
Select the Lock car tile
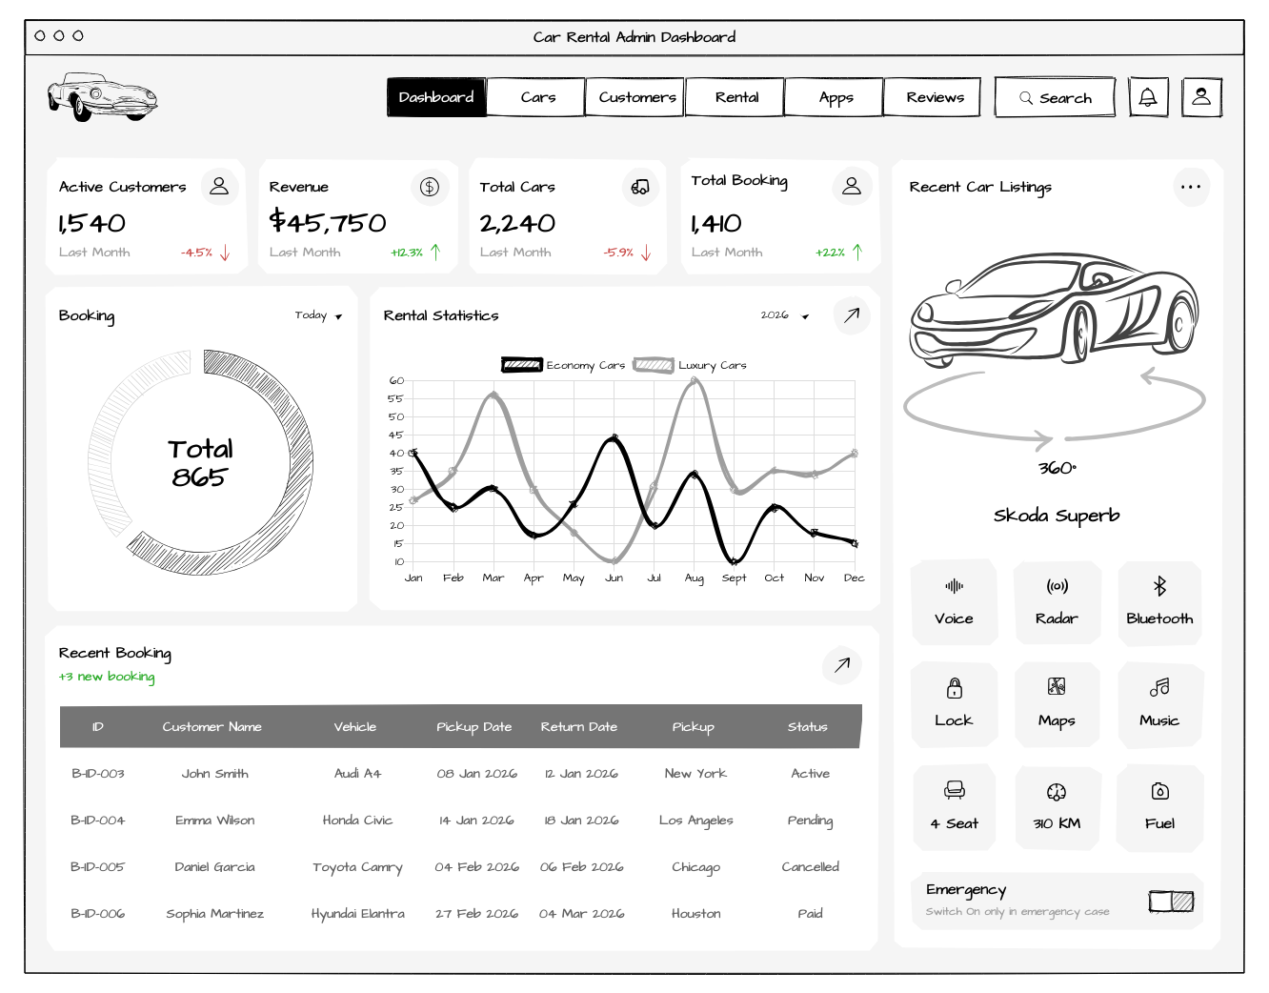[954, 704]
